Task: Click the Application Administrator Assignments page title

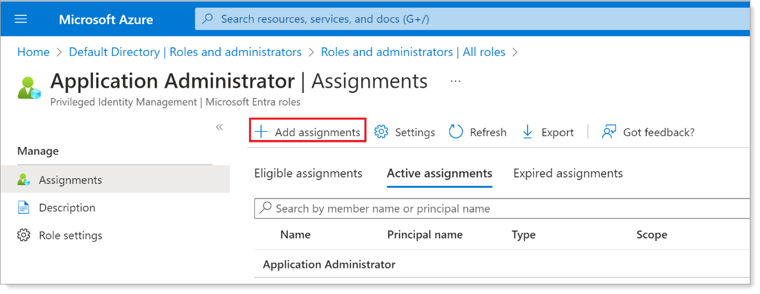Action: [239, 81]
